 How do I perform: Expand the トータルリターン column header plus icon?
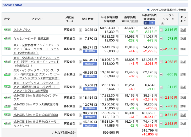point(162,23)
